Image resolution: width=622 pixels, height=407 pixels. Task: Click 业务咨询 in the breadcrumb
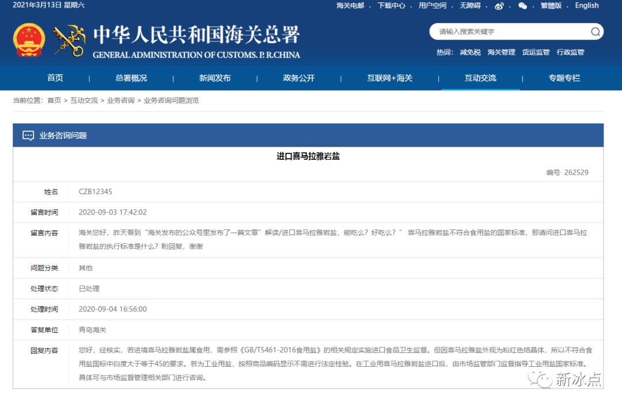coord(120,100)
